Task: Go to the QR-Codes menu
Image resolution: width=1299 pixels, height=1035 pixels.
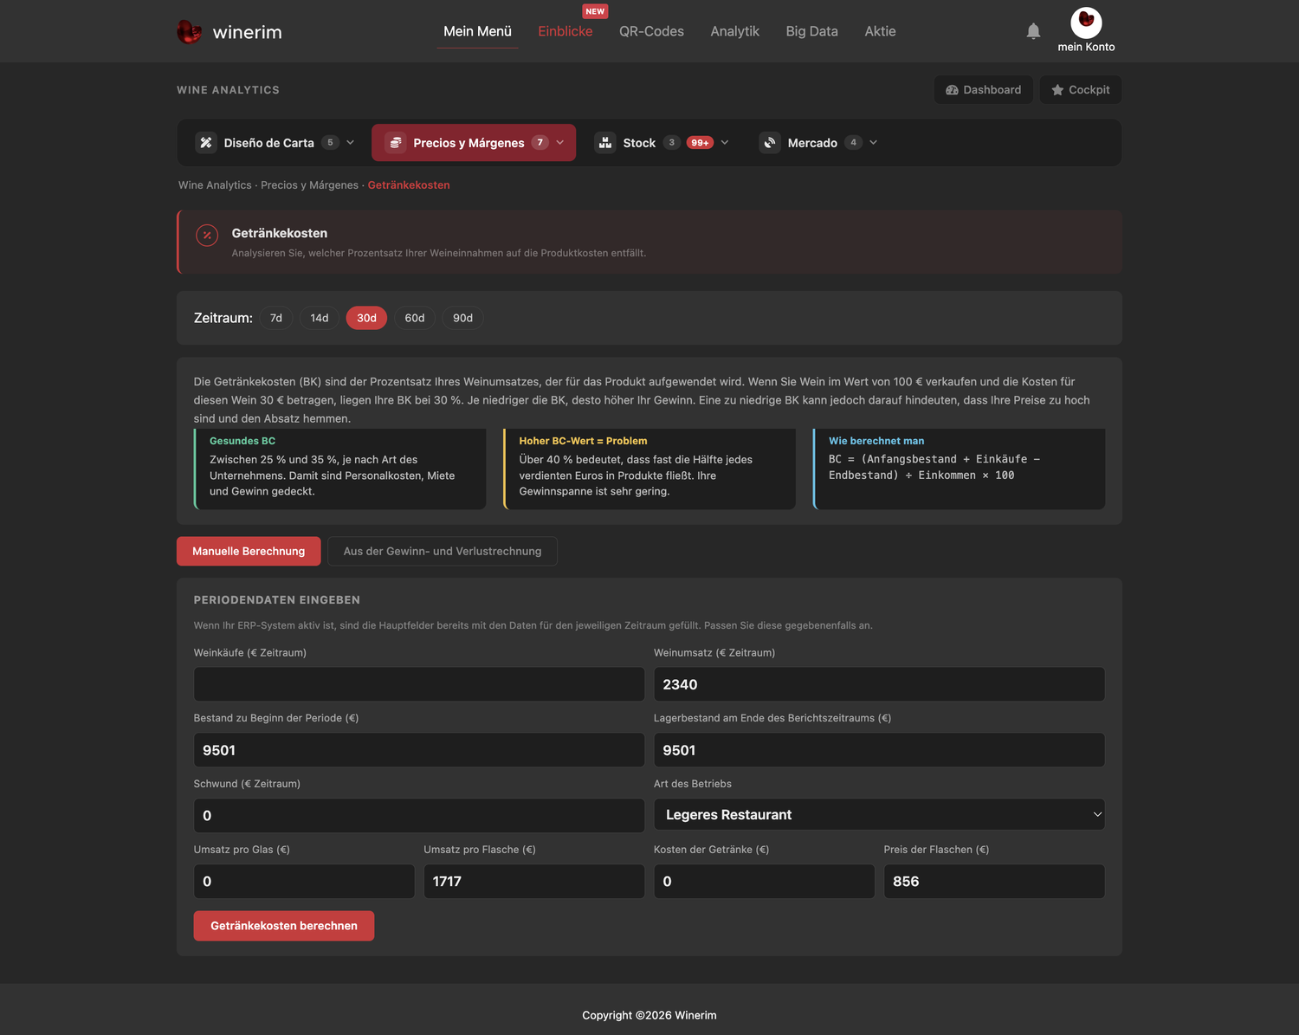Action: pos(651,31)
